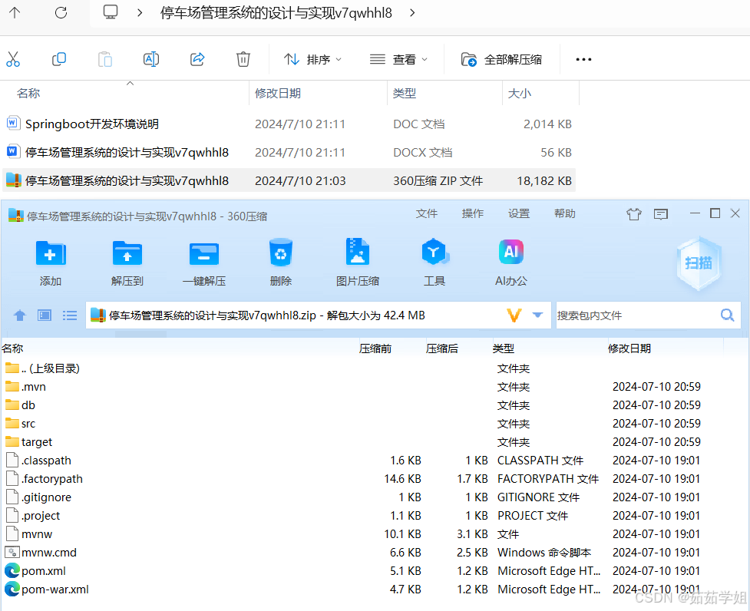Click 一键解压 one-click extract icon
Screen dimensions: 750x611
[x=203, y=263]
